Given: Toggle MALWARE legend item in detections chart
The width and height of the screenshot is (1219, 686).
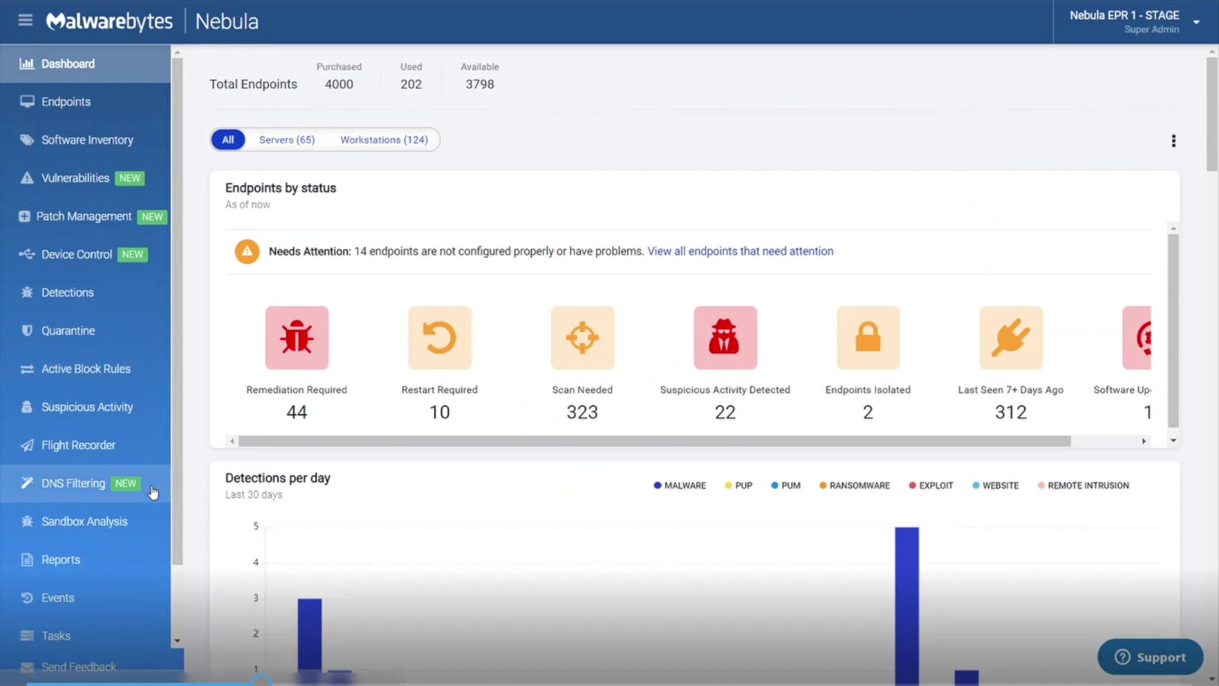Looking at the screenshot, I should (679, 485).
